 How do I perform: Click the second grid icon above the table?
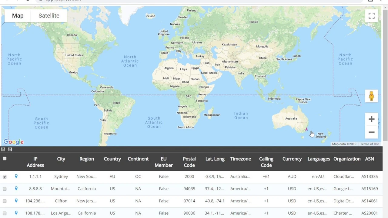pos(10,149)
